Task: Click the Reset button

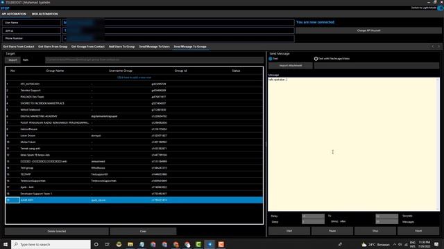Action: point(418,231)
